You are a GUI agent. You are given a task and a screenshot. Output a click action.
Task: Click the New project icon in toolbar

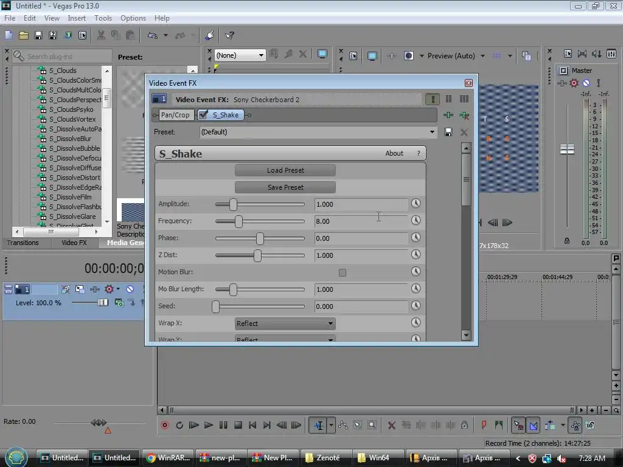(9, 35)
